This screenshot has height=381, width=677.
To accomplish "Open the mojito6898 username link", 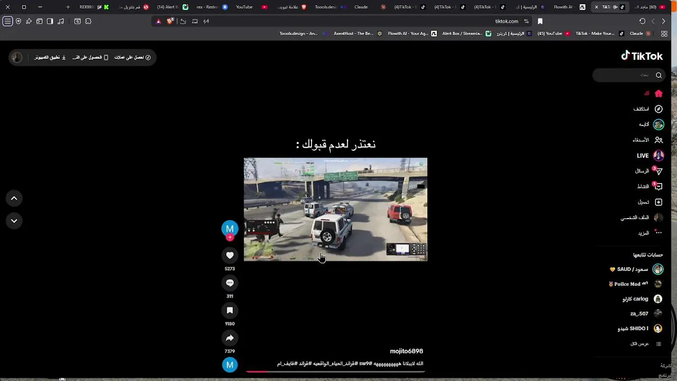I will (406, 351).
